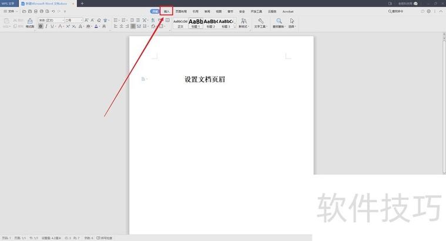
Task: Click the word count status entry
Action: coord(89,238)
